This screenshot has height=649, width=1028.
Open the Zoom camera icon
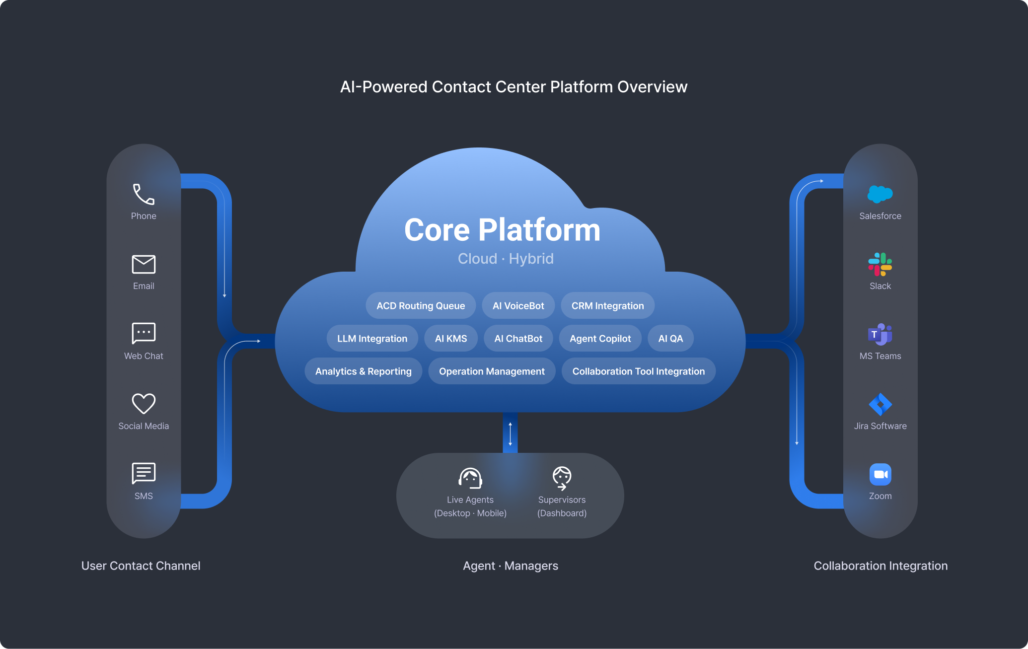[880, 474]
